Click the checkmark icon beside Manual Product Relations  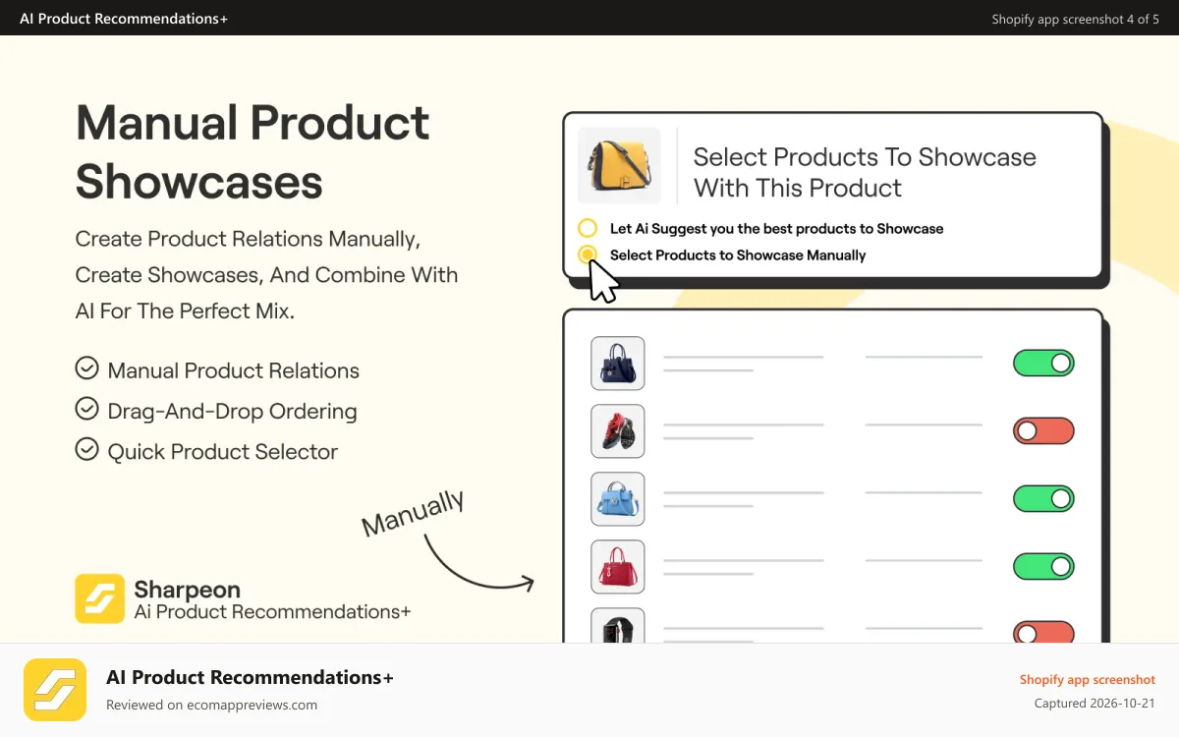87,368
